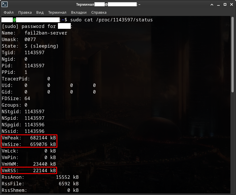Screen dimensions: 236x195
Task: Open the Вид menu
Action: (x=40, y=13)
